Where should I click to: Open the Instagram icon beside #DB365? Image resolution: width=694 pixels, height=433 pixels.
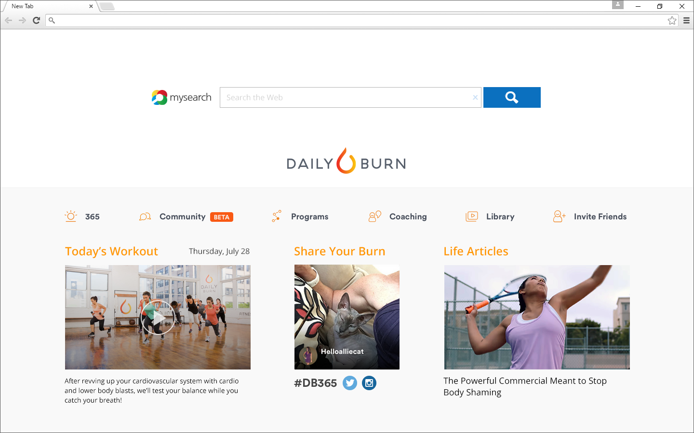[369, 383]
